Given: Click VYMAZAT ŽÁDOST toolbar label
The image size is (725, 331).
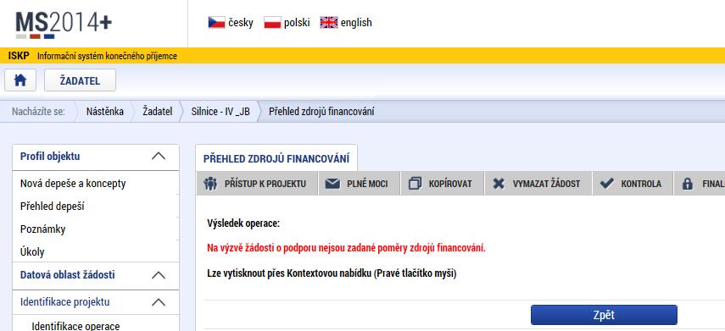Looking at the screenshot, I should [546, 184].
